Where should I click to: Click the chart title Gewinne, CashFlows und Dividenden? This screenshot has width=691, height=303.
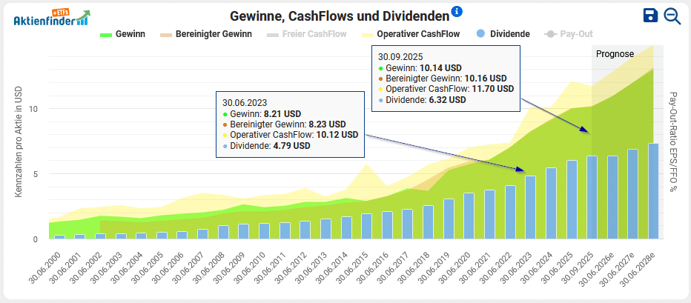(340, 16)
